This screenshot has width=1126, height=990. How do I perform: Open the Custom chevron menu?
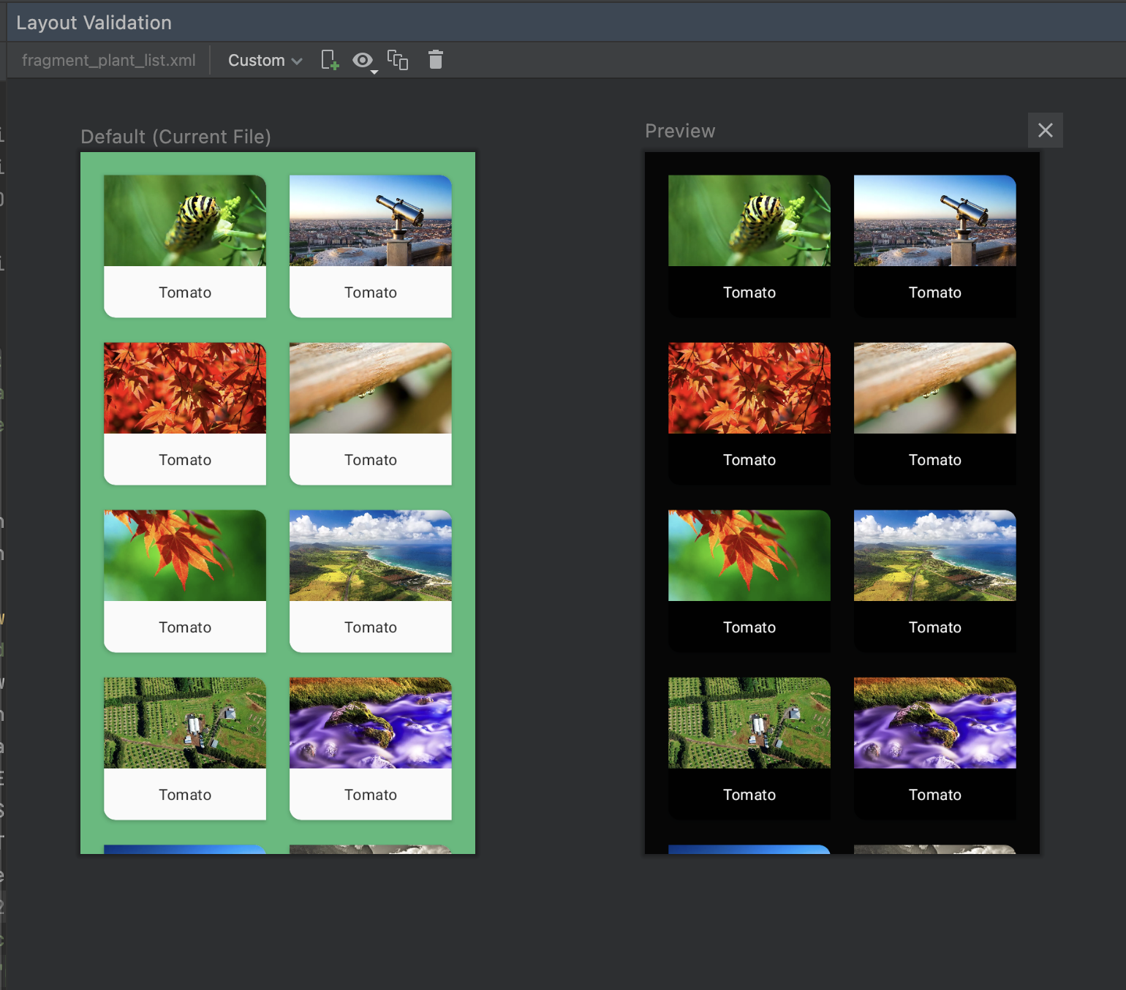click(296, 61)
